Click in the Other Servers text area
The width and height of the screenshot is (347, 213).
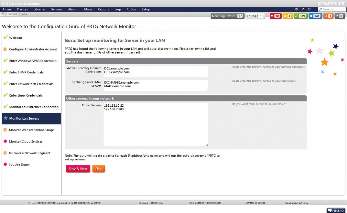coord(156,125)
